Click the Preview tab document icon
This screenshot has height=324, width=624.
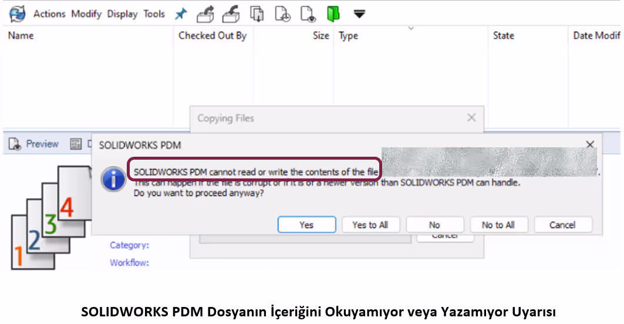pyautogui.click(x=15, y=144)
